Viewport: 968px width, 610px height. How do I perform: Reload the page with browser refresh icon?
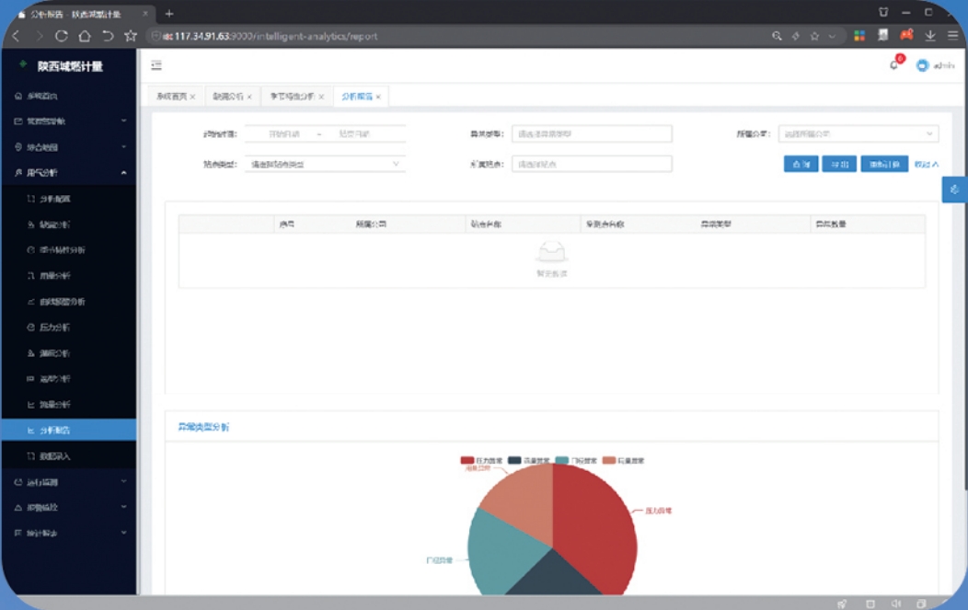pyautogui.click(x=61, y=36)
